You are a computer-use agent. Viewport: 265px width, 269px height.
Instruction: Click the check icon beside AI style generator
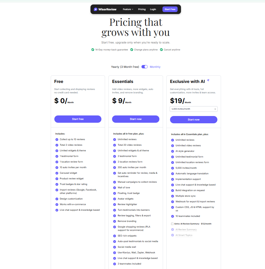pos(172,151)
